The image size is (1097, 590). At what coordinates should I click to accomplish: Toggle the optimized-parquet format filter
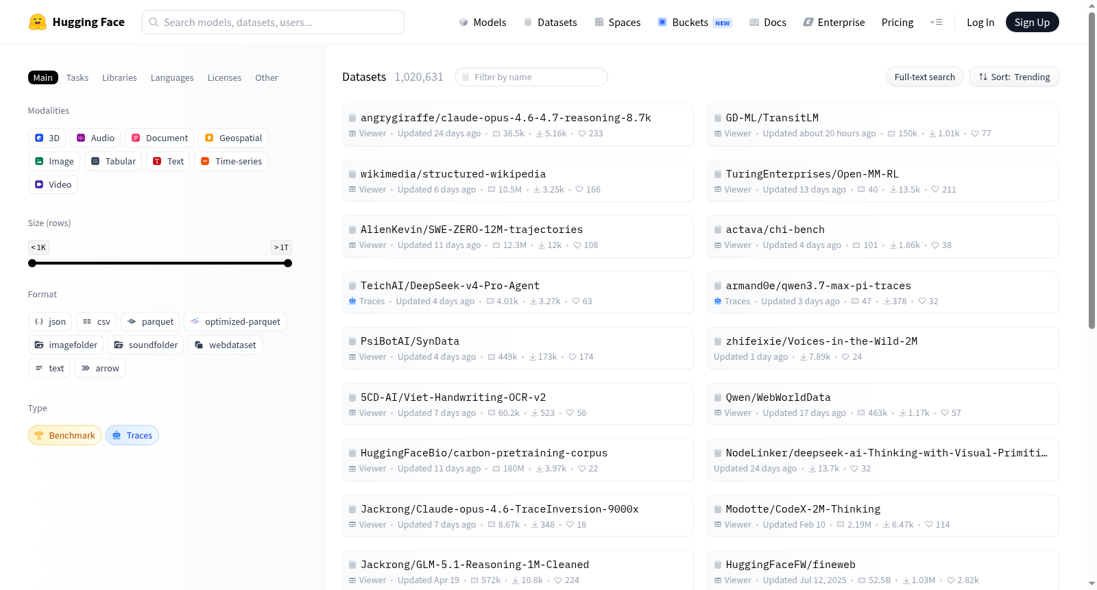click(235, 321)
